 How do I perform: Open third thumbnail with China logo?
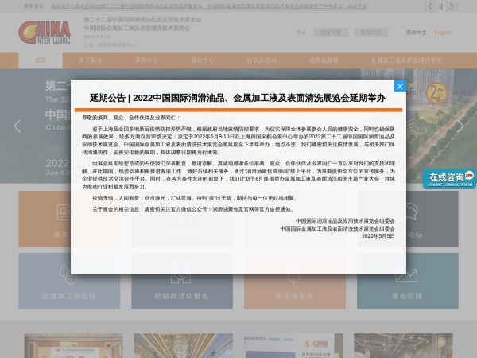point(293,345)
